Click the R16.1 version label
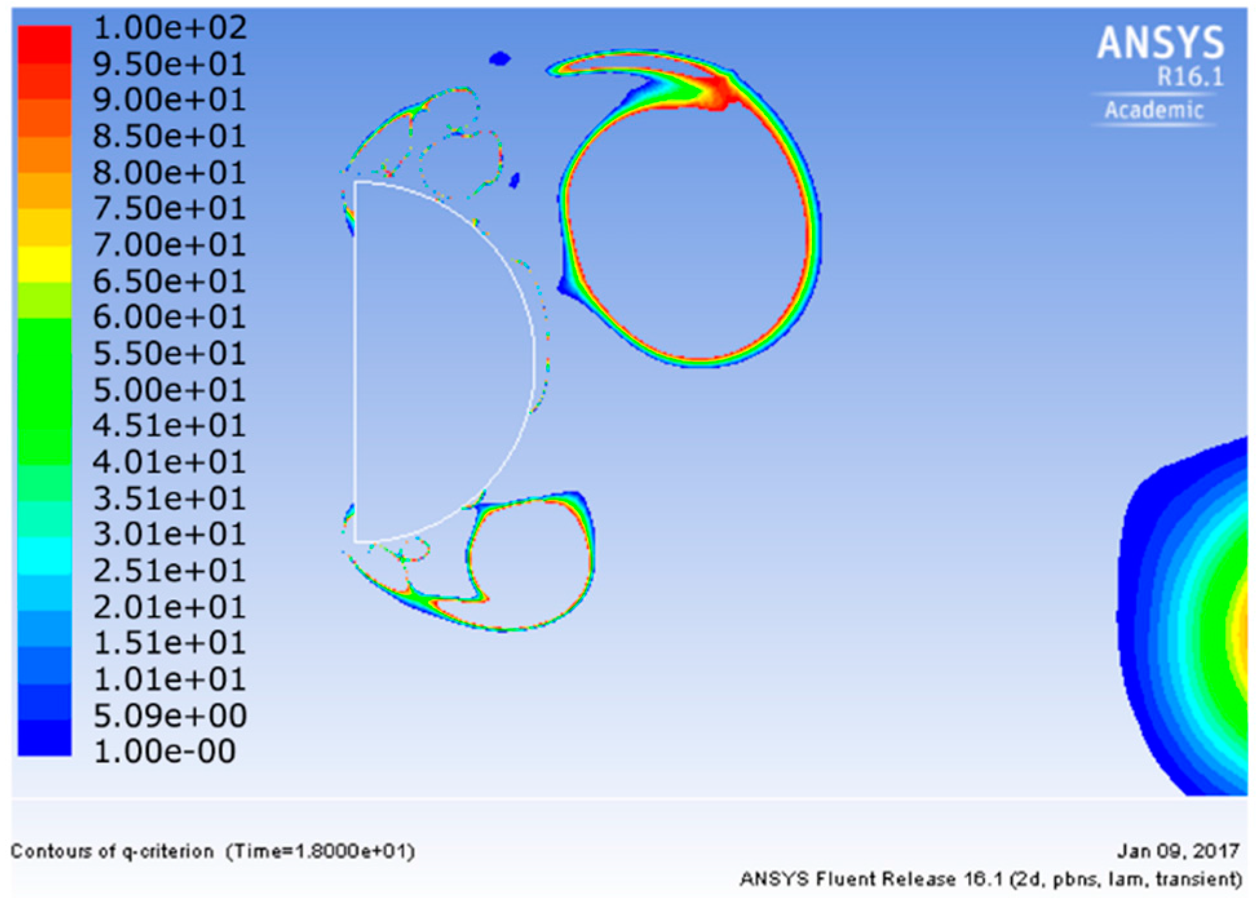1257x911 pixels. [1190, 77]
